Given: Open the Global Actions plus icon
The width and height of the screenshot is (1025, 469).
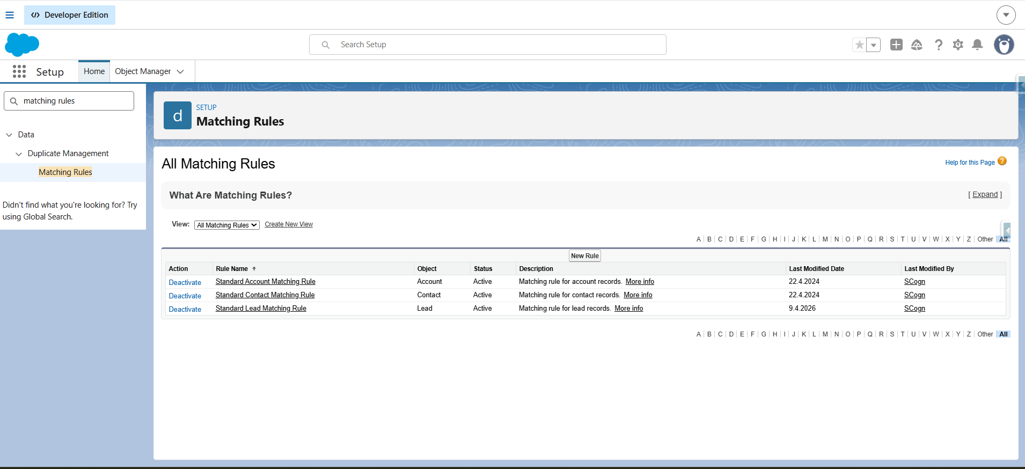Looking at the screenshot, I should [896, 45].
